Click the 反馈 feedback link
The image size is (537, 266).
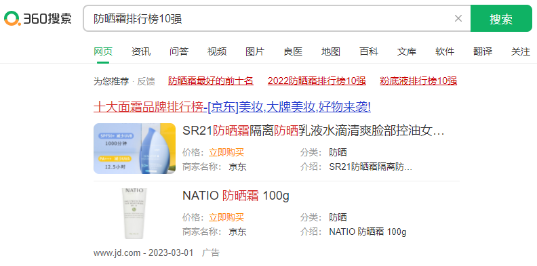point(146,81)
